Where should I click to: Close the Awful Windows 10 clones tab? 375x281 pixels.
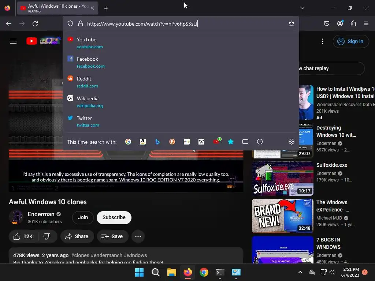tap(92, 8)
